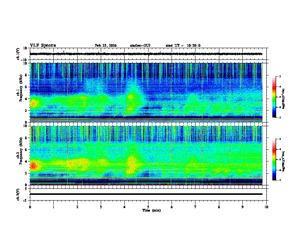Click '-5' on the ch.1 color bar
The image size is (300, 232).
click(x=280, y=97)
